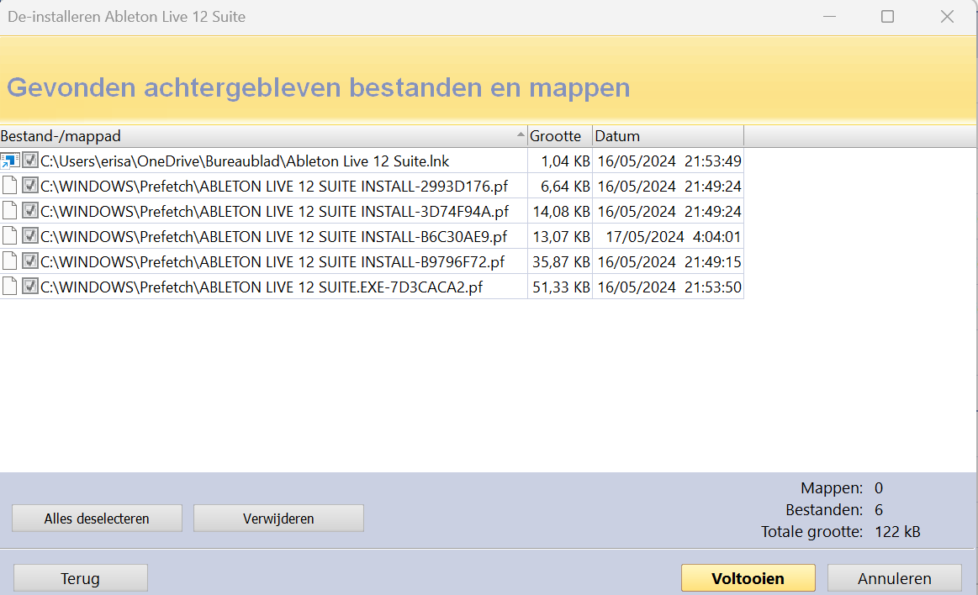Click the date 17/05/2024 4:04:01
Viewport: 978px width, 595px height.
tap(674, 237)
